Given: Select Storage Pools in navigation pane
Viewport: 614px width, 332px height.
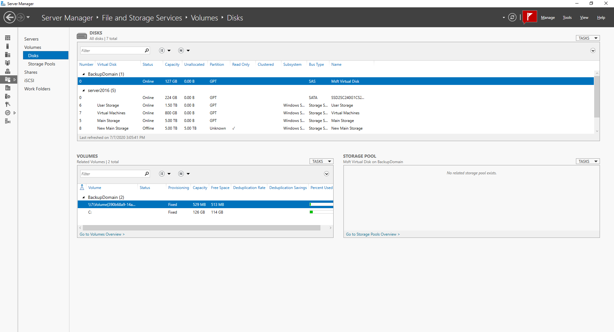Looking at the screenshot, I should (42, 64).
